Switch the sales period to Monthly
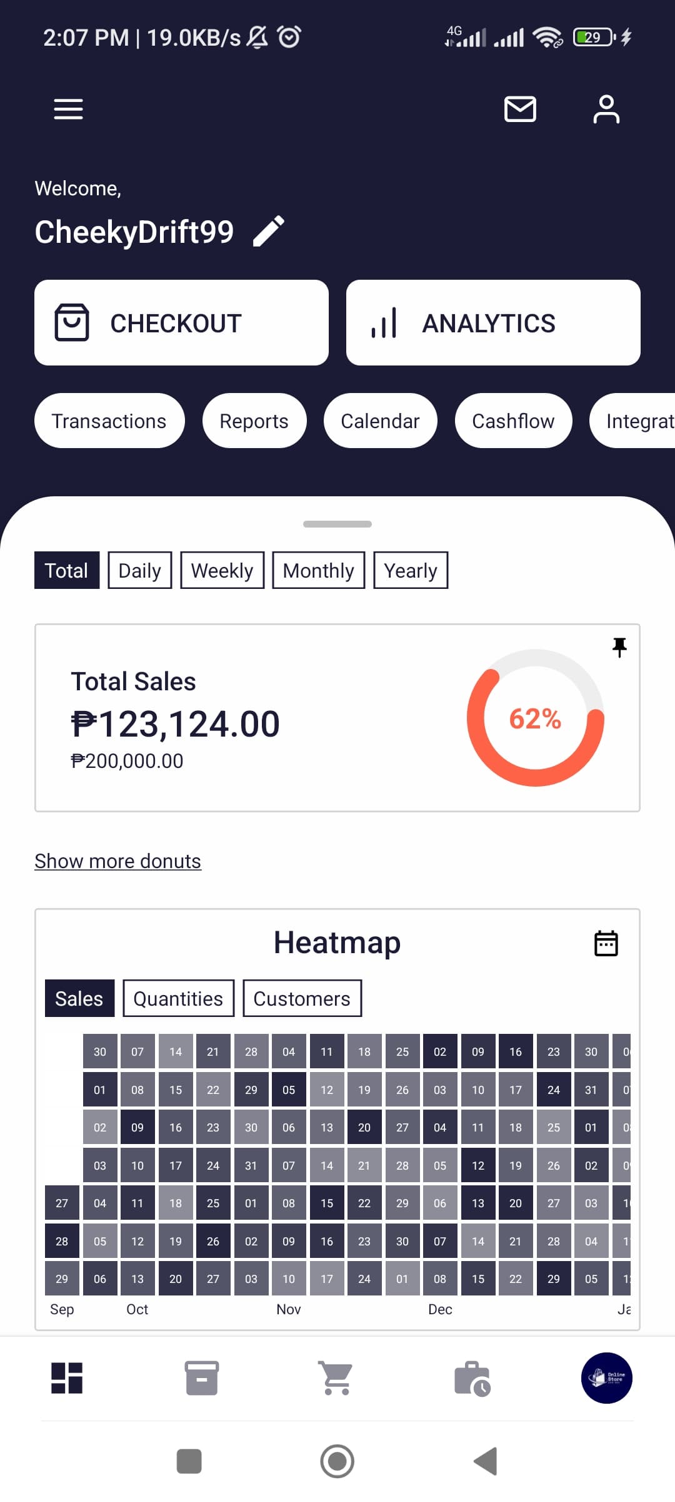Screen dimensions: 675x1502 pos(318,570)
